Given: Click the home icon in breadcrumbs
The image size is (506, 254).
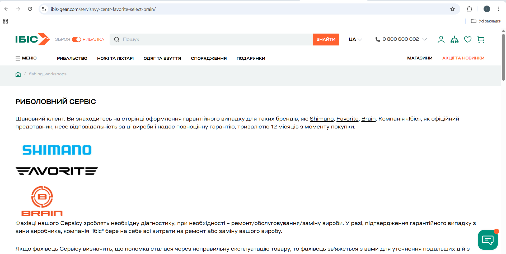Looking at the screenshot, I should (x=18, y=74).
